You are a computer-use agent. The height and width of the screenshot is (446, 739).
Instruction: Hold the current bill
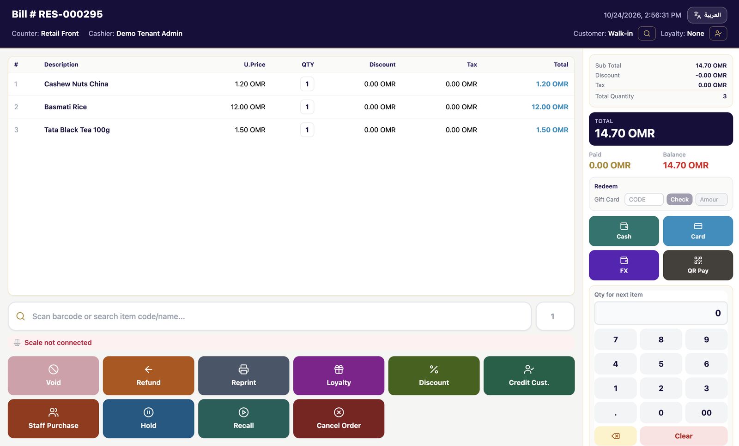[148, 418]
